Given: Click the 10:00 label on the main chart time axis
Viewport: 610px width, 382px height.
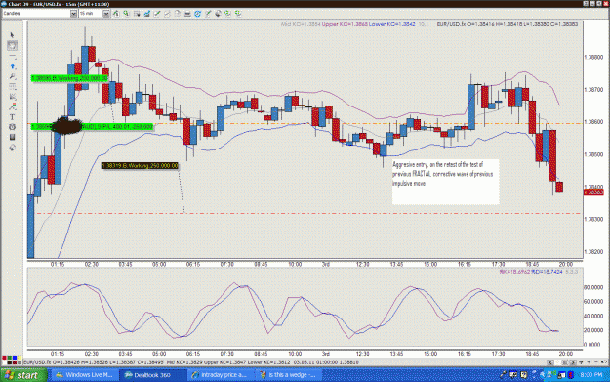Looking at the screenshot, I should (x=295, y=264).
